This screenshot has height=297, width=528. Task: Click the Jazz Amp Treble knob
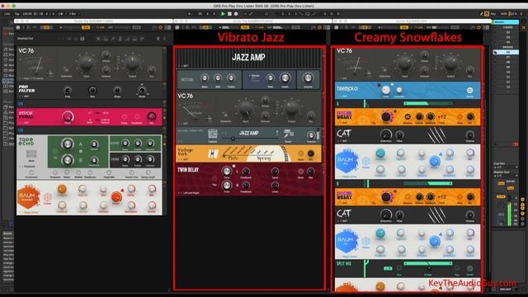(x=231, y=78)
